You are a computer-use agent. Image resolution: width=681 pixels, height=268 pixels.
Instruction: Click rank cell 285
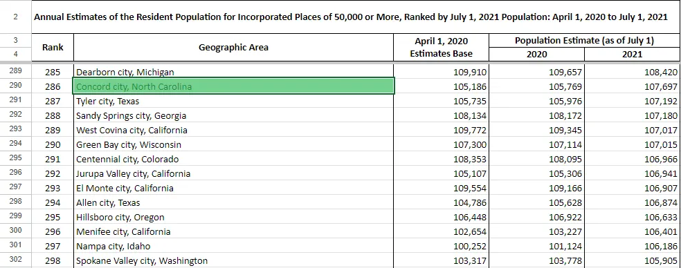(53, 72)
